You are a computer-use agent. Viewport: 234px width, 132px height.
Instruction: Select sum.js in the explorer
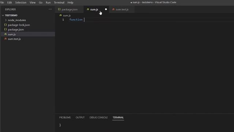point(28,34)
